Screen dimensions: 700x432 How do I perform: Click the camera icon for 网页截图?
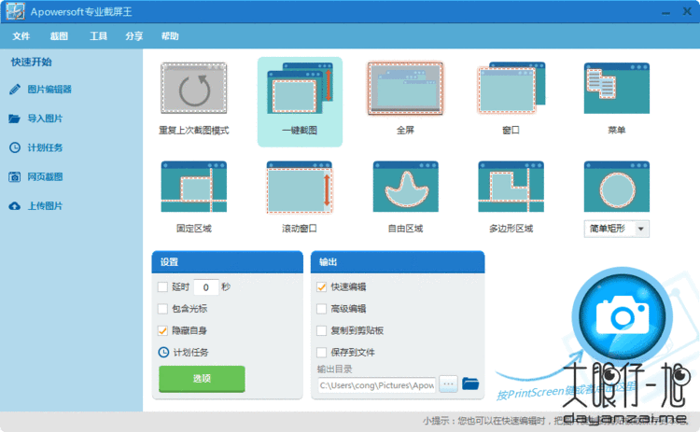coord(15,176)
